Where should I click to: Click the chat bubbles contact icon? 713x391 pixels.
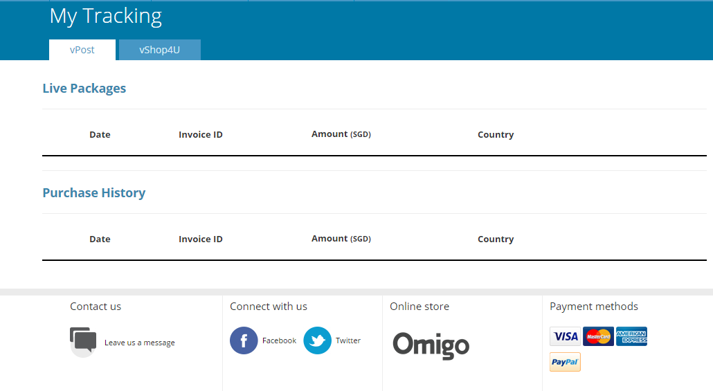pos(83,341)
